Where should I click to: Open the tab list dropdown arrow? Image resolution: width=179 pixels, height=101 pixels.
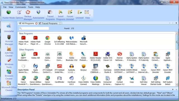click(176, 23)
